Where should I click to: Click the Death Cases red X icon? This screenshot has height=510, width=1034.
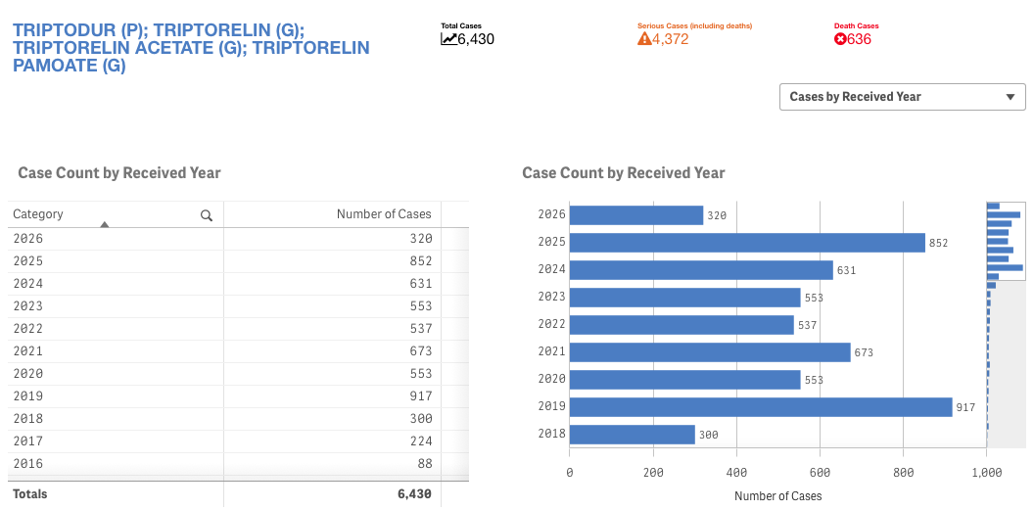[840, 39]
